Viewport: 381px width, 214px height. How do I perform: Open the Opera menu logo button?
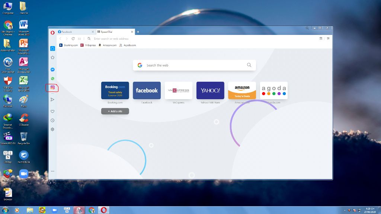[x=52, y=33]
